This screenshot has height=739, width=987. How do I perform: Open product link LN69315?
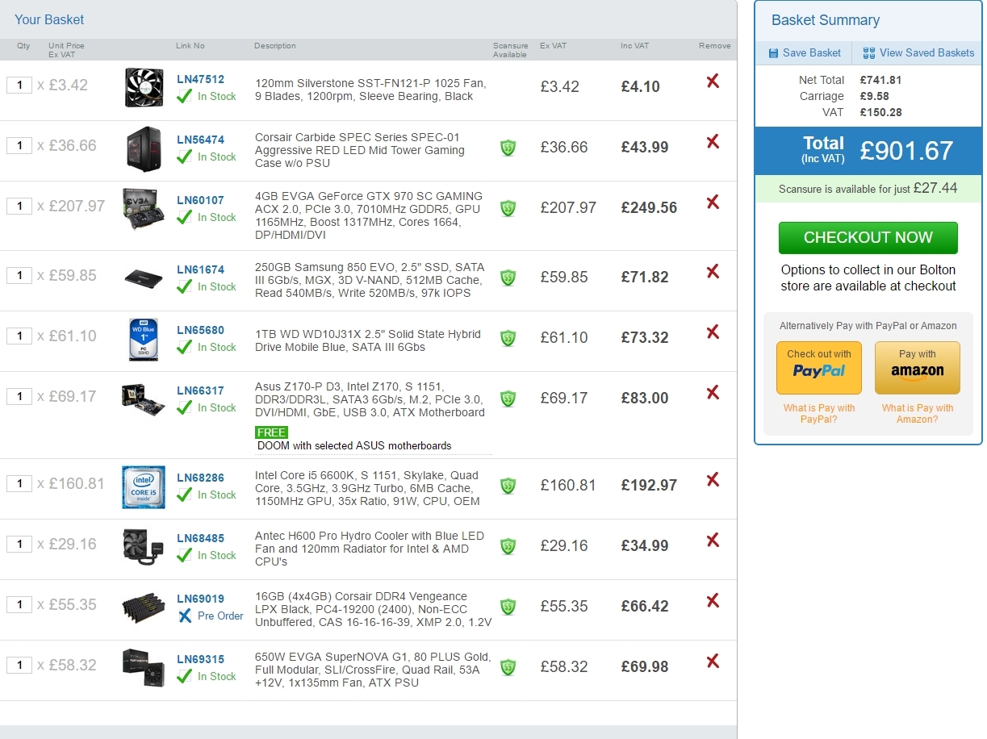click(200, 659)
